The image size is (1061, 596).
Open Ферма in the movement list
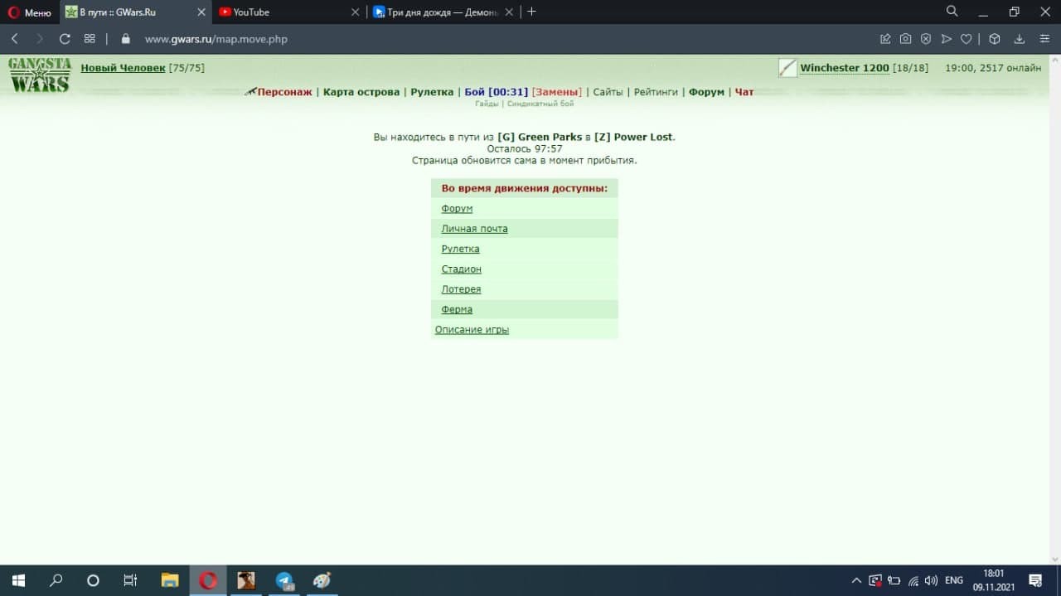click(457, 309)
